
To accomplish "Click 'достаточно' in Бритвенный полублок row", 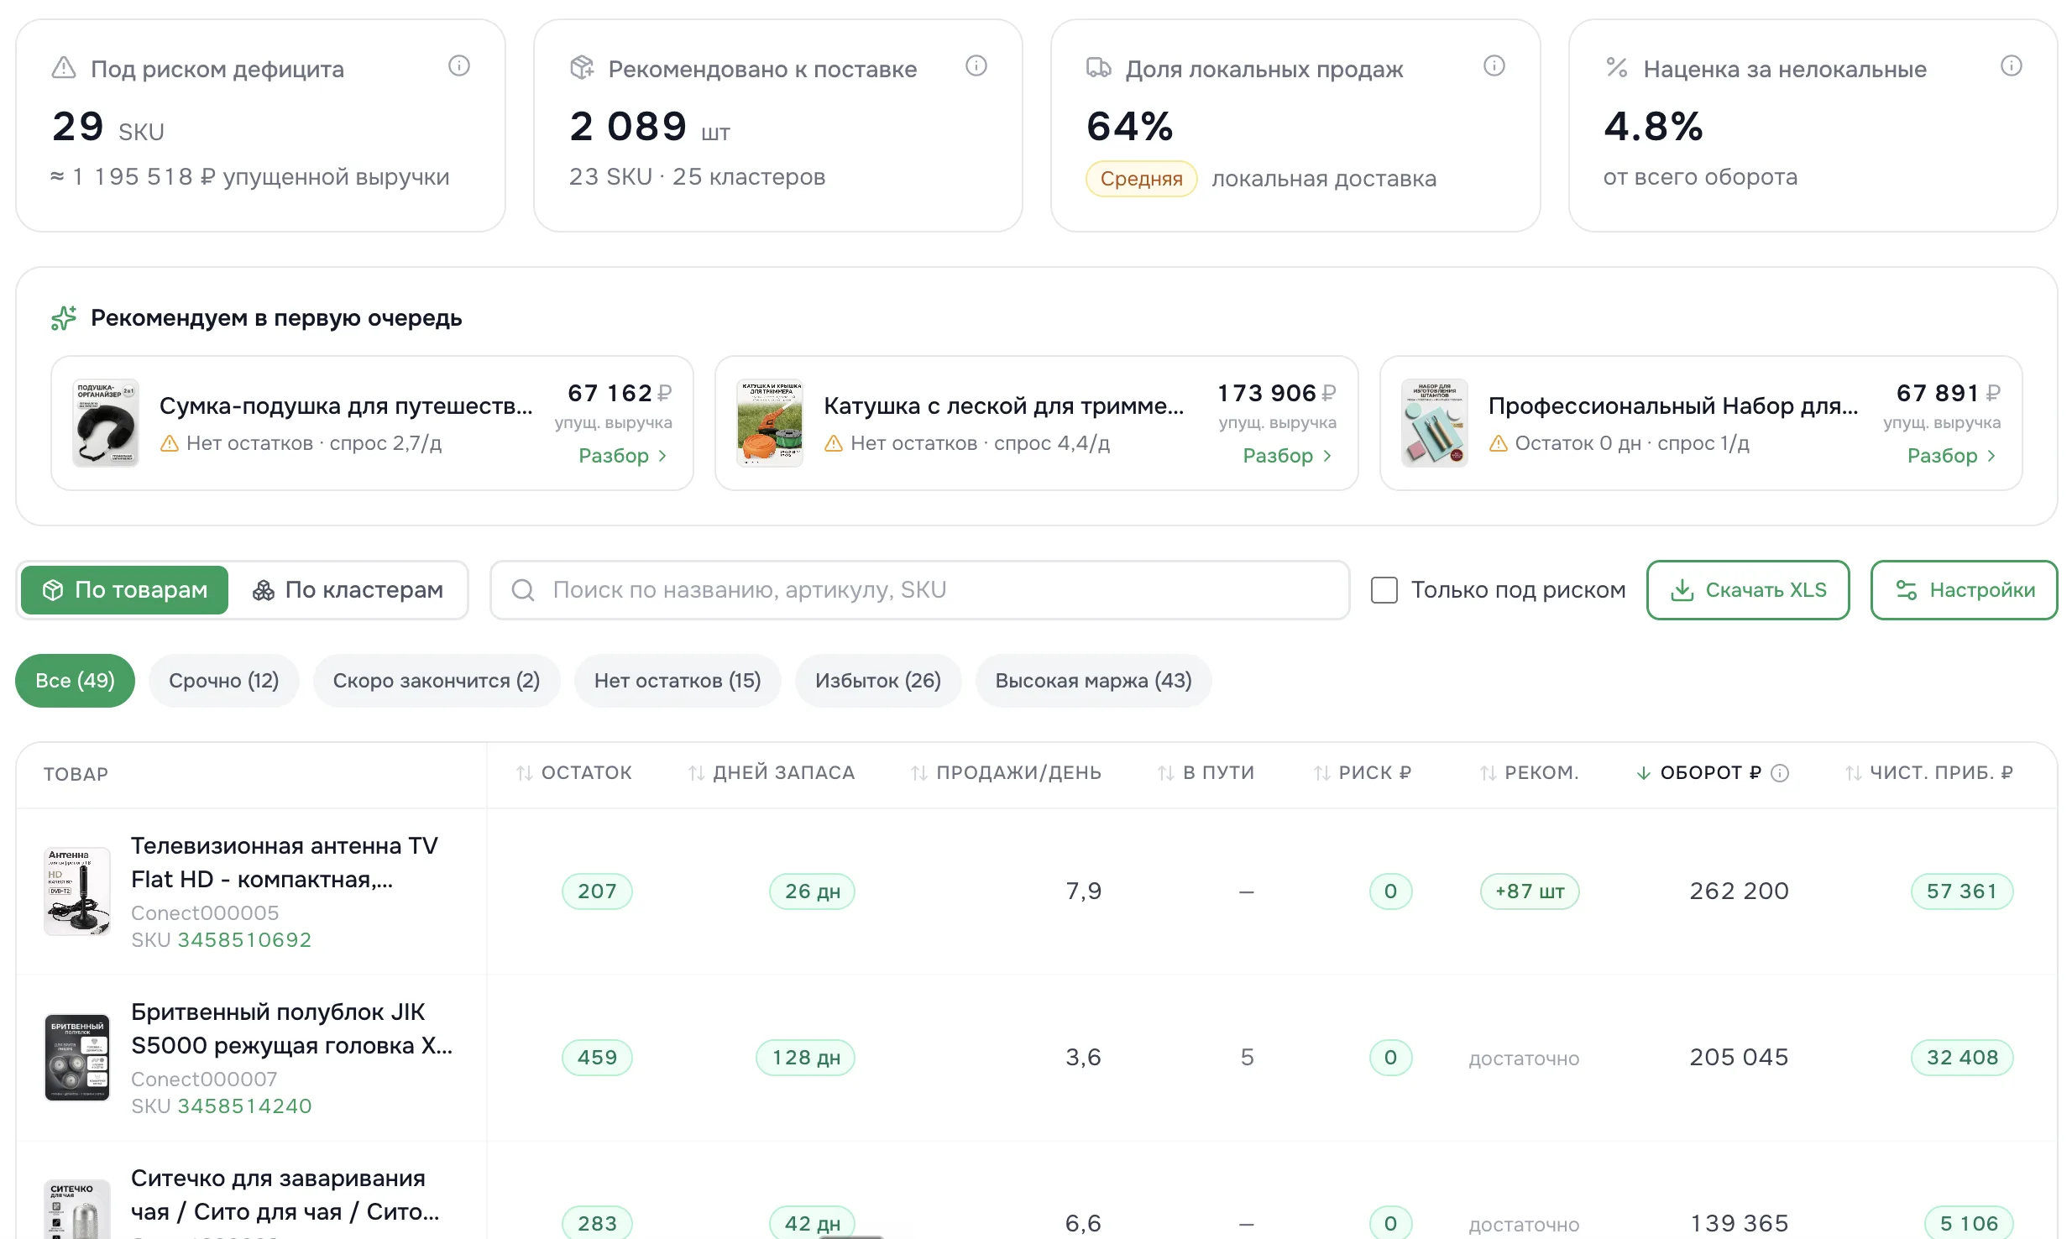I will click(x=1524, y=1059).
